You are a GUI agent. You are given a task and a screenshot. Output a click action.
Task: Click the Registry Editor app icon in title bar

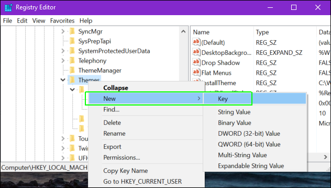[8, 7]
